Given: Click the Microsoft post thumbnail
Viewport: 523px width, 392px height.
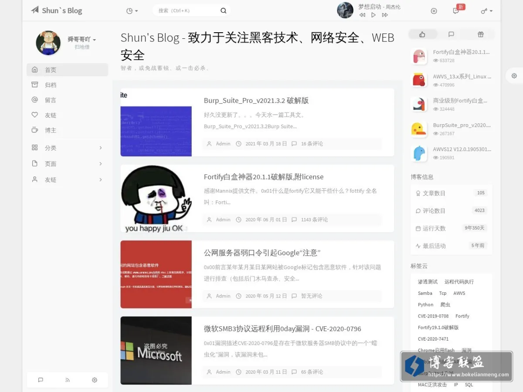Looking at the screenshot, I should (156, 351).
